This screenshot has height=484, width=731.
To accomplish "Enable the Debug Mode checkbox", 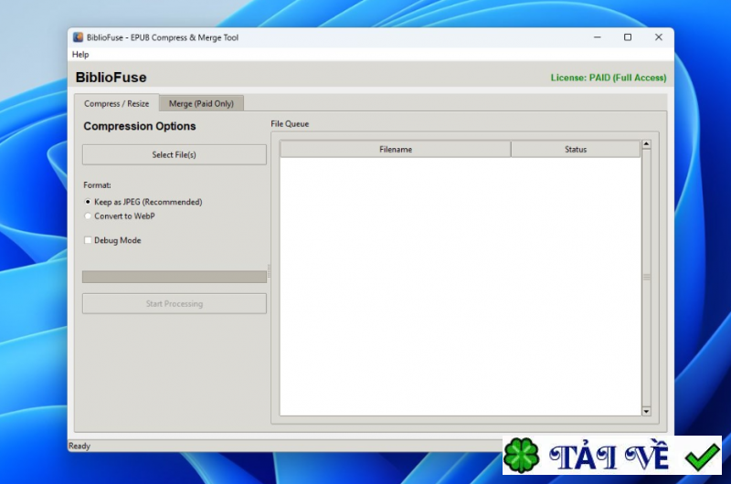I will (88, 240).
